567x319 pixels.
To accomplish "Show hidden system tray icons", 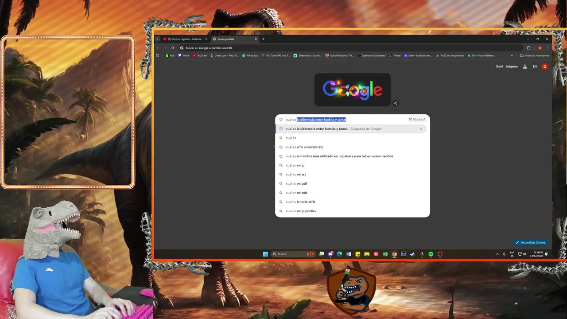I will [497, 254].
